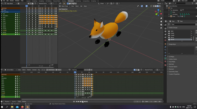The image size is (197, 109).
Task: Click the Push Down button in the Action Editor
Action: tap(51, 70)
